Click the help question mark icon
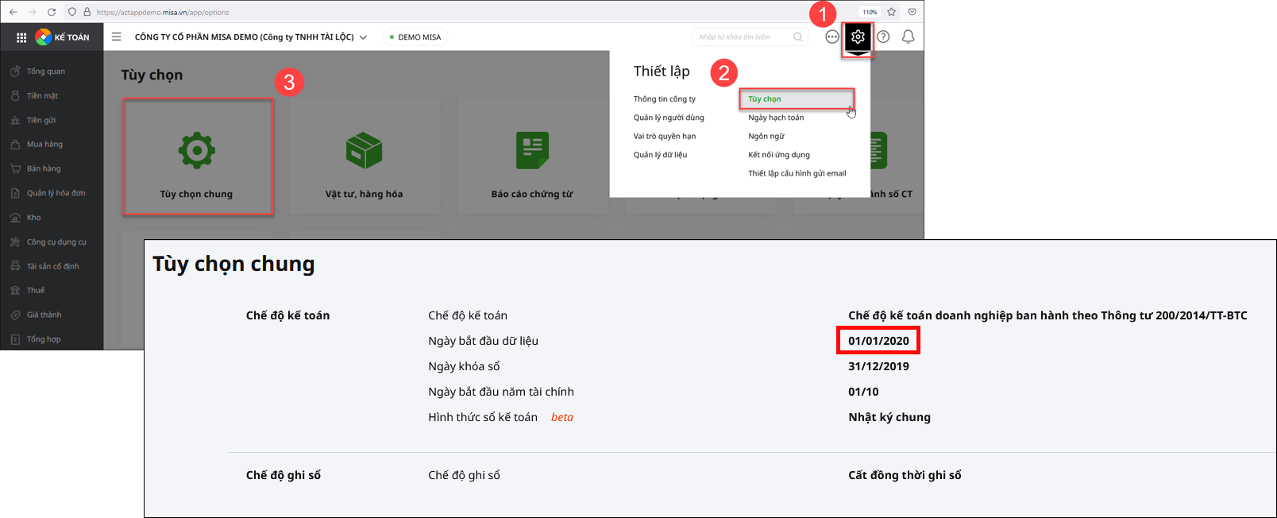Viewport: 1277px width, 518px height. point(883,37)
